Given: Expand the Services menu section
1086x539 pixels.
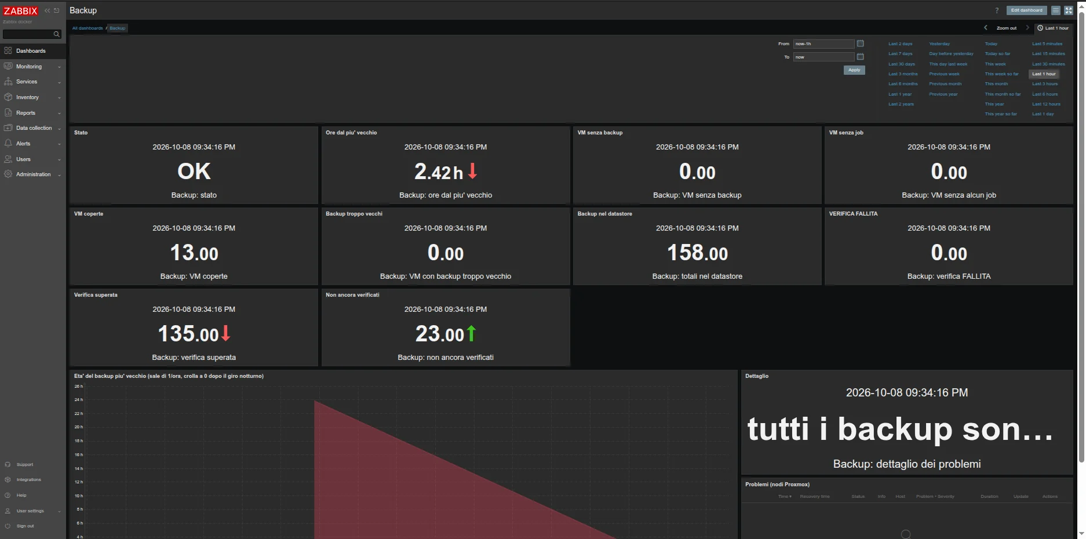Looking at the screenshot, I should click(33, 82).
